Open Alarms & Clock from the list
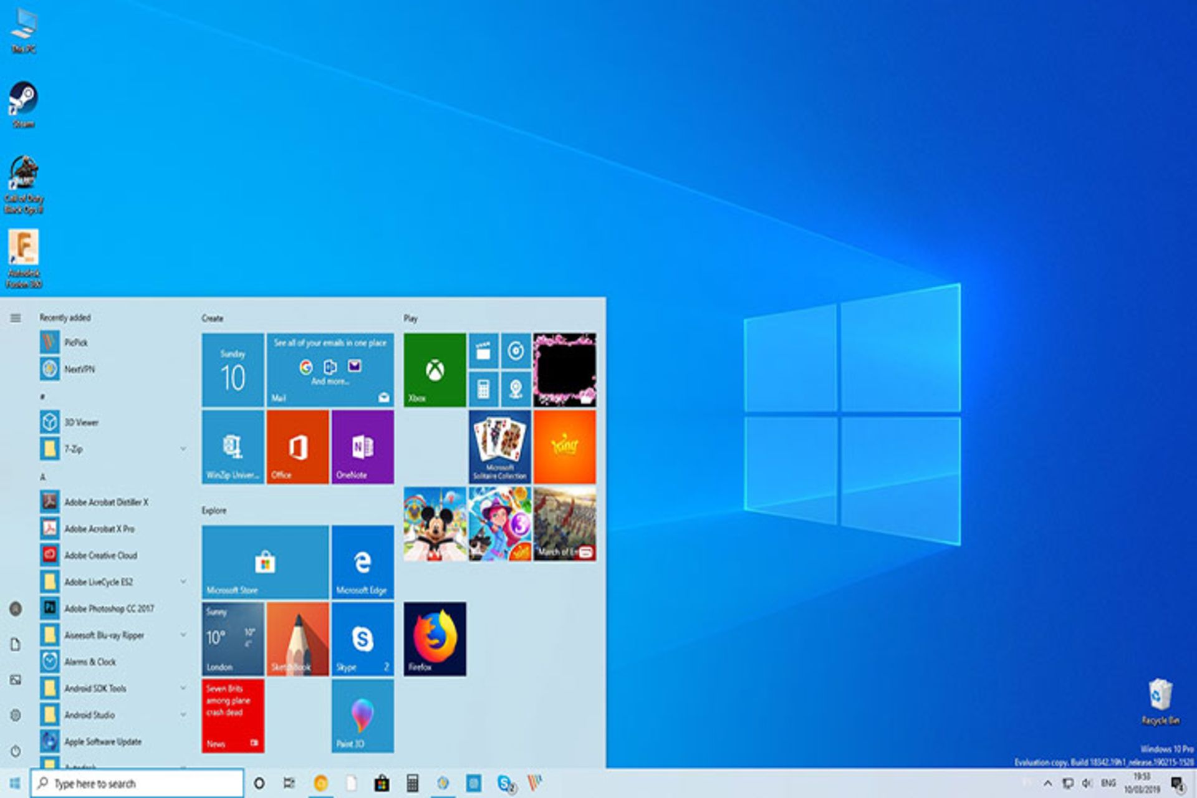The width and height of the screenshot is (1197, 798). click(x=90, y=661)
